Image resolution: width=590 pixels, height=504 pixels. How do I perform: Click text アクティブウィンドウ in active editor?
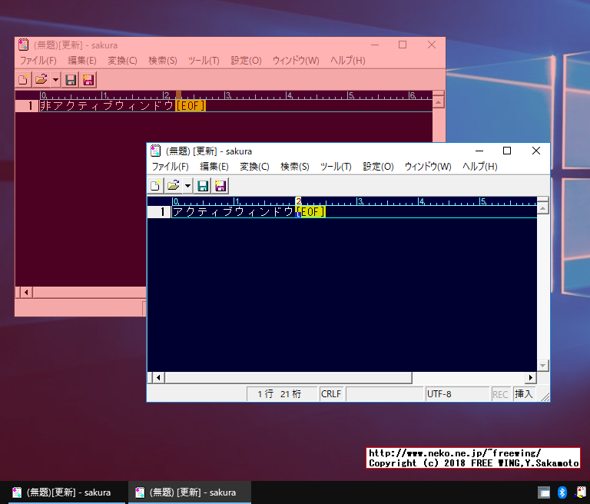click(x=234, y=212)
